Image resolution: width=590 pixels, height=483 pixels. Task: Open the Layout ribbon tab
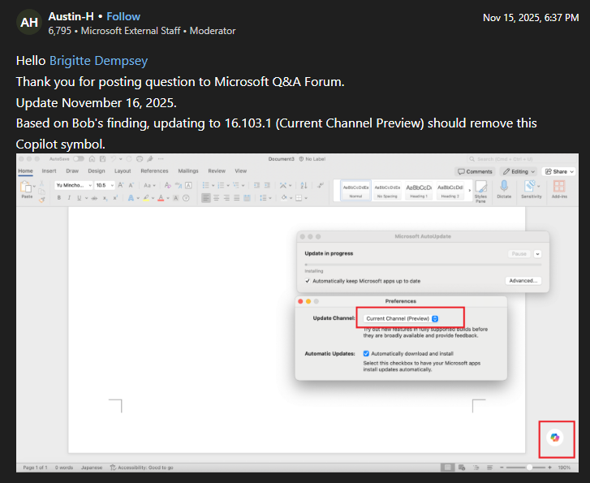pos(123,171)
